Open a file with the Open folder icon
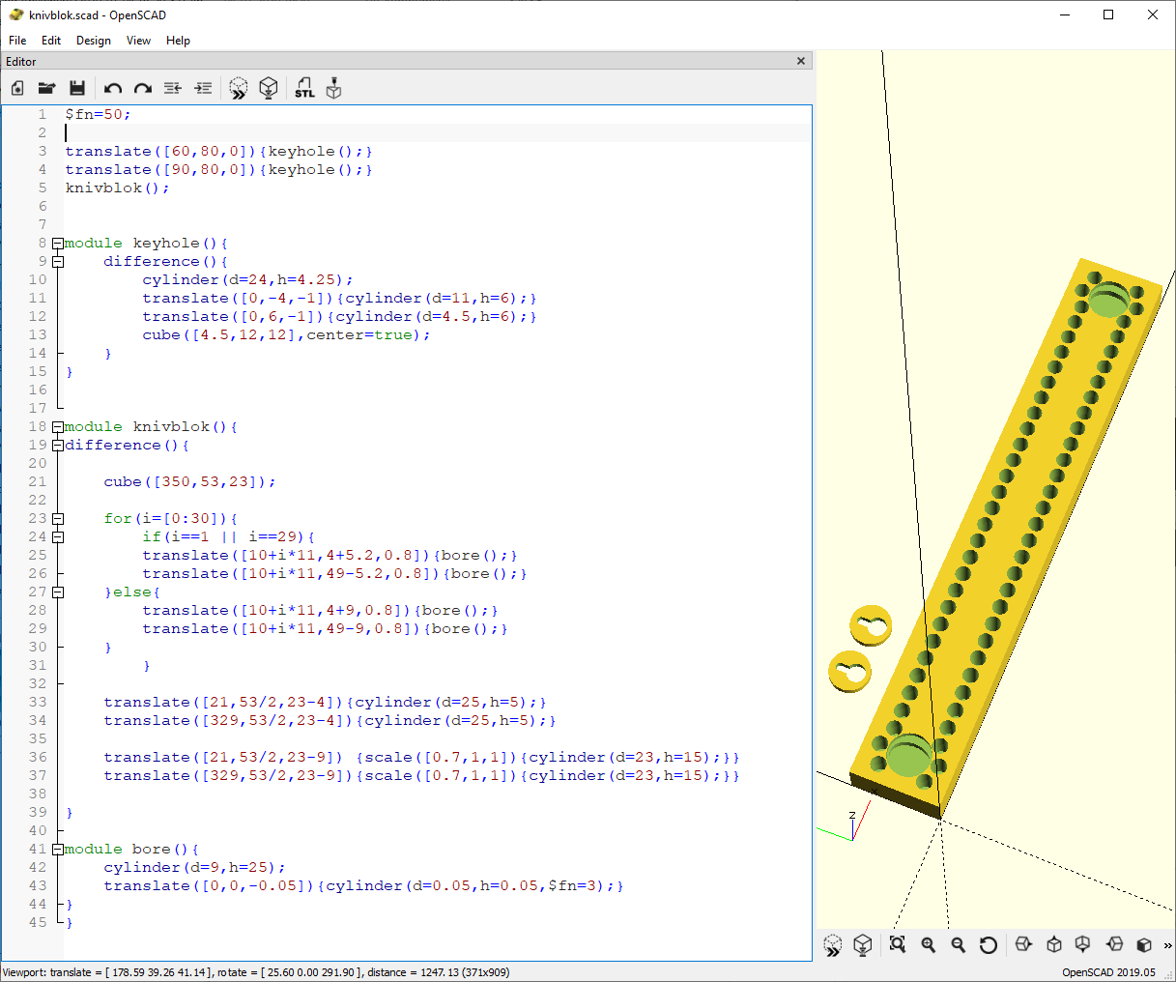The width and height of the screenshot is (1176, 982). 46,88
